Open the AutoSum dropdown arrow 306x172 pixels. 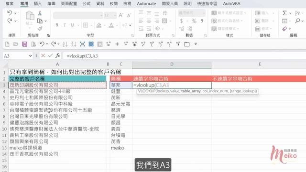point(290,13)
